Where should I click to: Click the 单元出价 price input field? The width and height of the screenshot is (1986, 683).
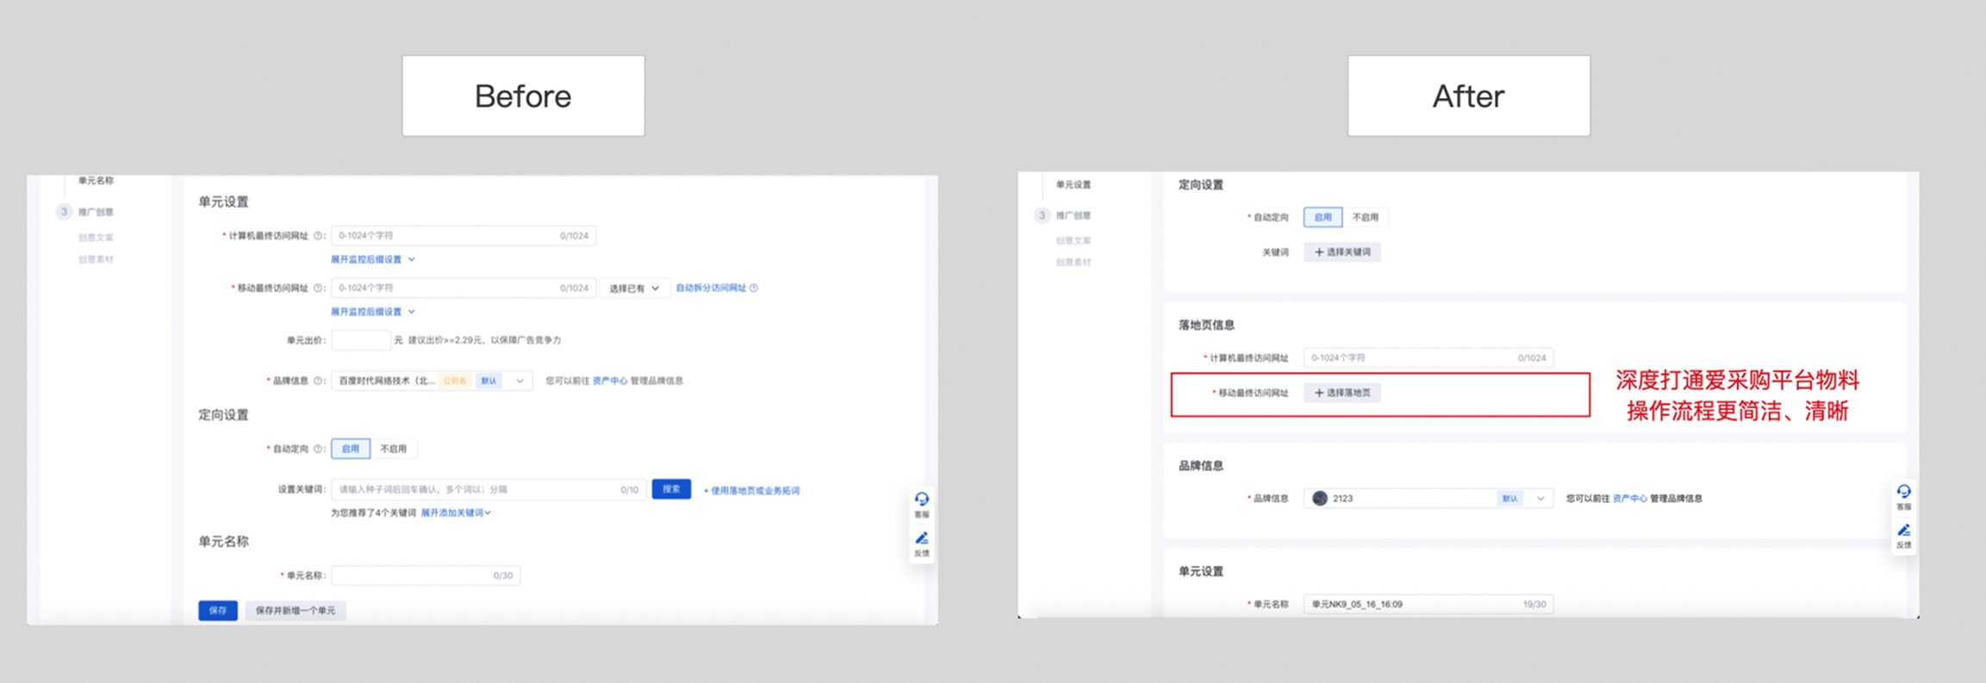[x=360, y=340]
